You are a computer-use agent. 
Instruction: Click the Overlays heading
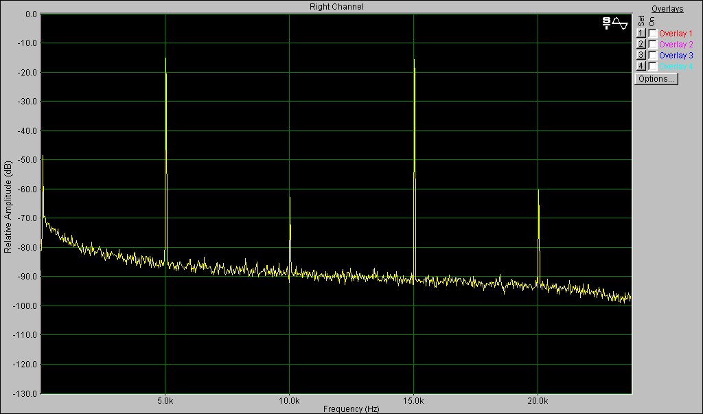(x=667, y=9)
